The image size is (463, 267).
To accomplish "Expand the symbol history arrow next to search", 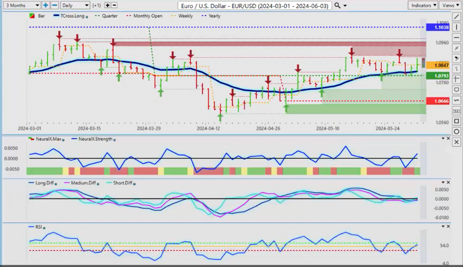I will point(346,5).
